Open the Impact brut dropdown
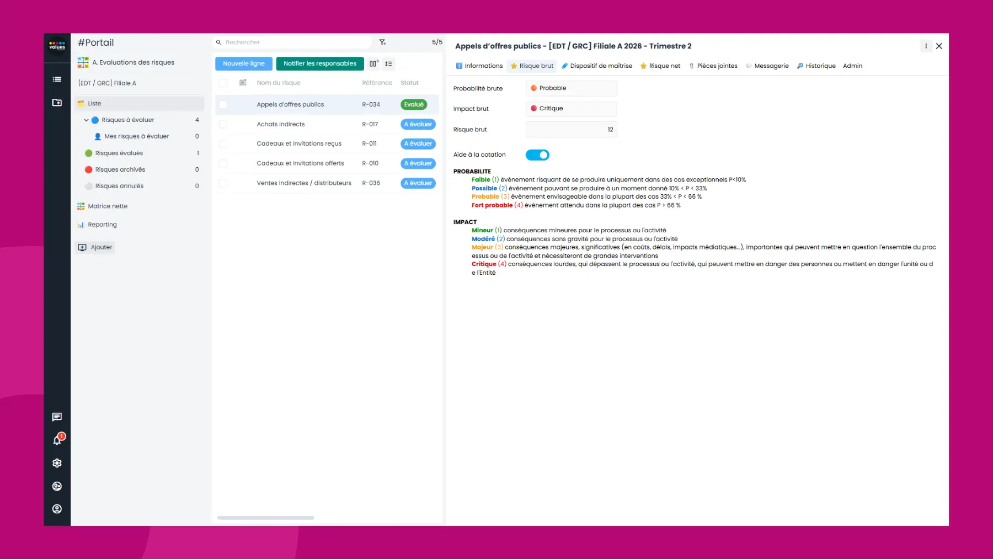The image size is (993, 559). [x=571, y=109]
